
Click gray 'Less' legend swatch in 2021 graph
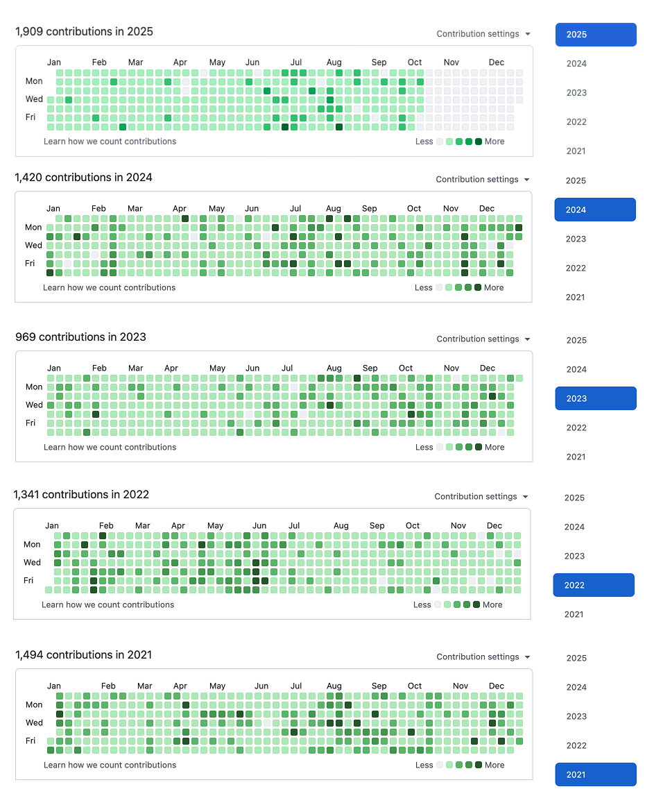440,765
